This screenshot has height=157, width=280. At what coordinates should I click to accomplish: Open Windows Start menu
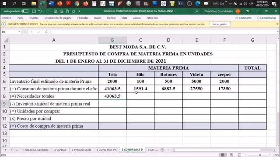(4, 3)
